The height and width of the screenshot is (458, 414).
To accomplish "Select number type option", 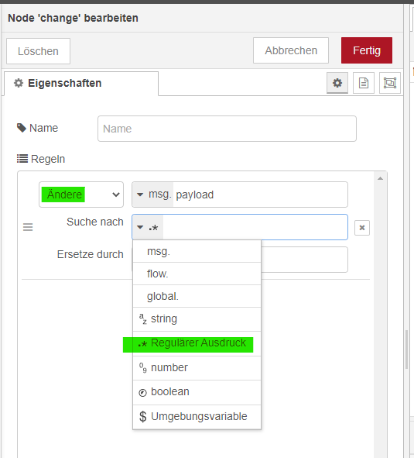I will click(197, 368).
